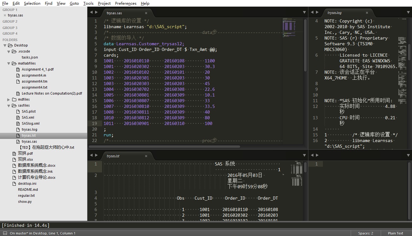This screenshot has height=236, width=412.
Task: Expand the mdfiles folder
Action: 9,99
